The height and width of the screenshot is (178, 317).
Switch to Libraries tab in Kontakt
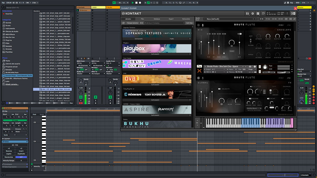[128, 19]
